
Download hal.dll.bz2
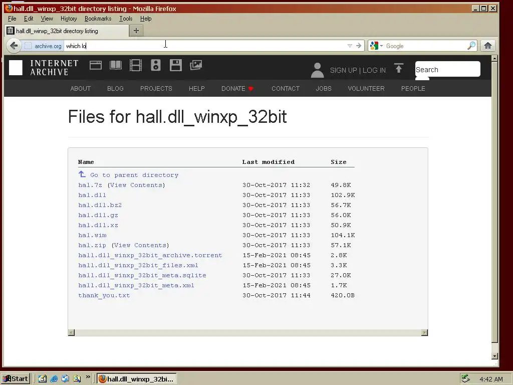pos(100,205)
